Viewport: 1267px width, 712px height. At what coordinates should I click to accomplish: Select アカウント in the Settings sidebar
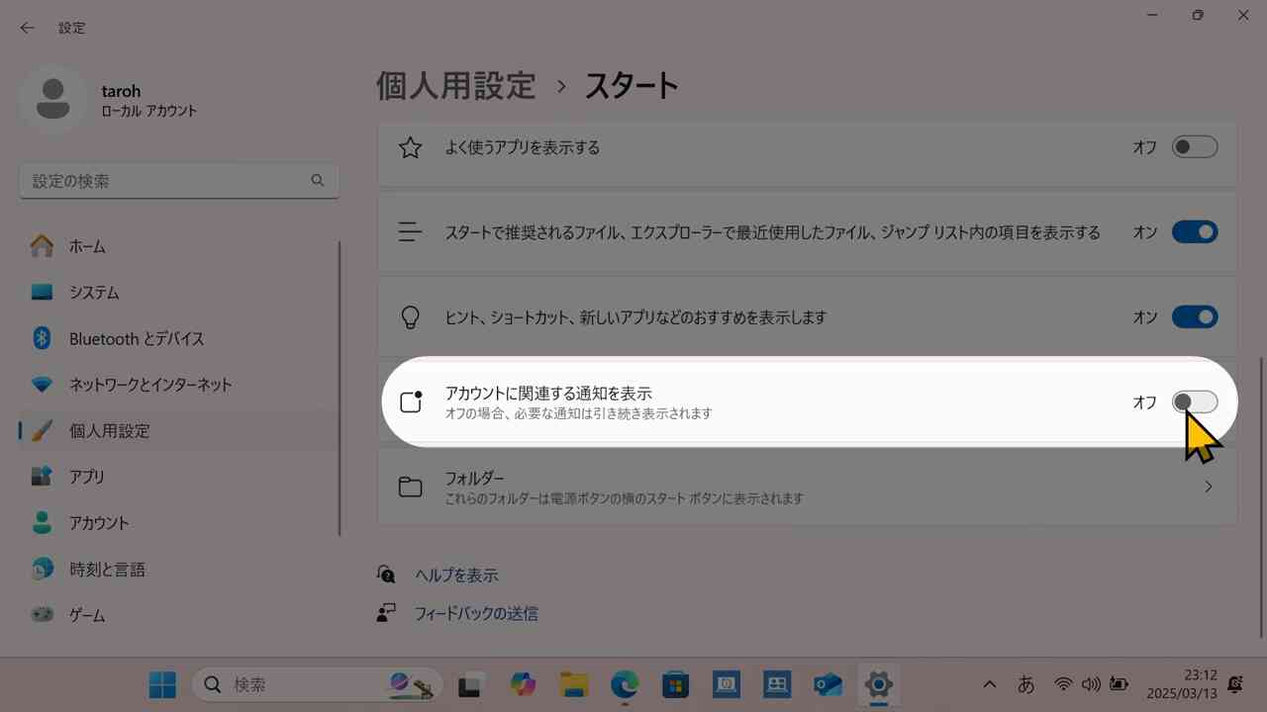(98, 522)
